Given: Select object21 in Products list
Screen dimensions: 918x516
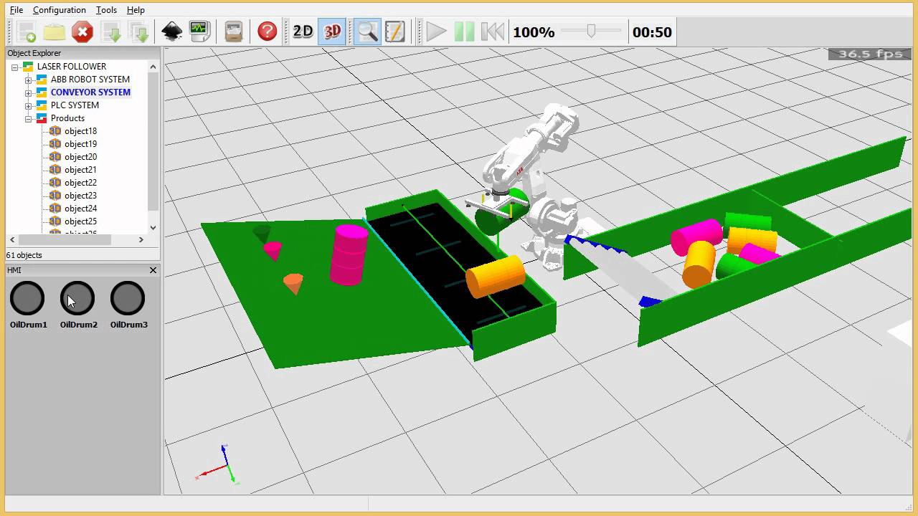Looking at the screenshot, I should click(x=80, y=170).
